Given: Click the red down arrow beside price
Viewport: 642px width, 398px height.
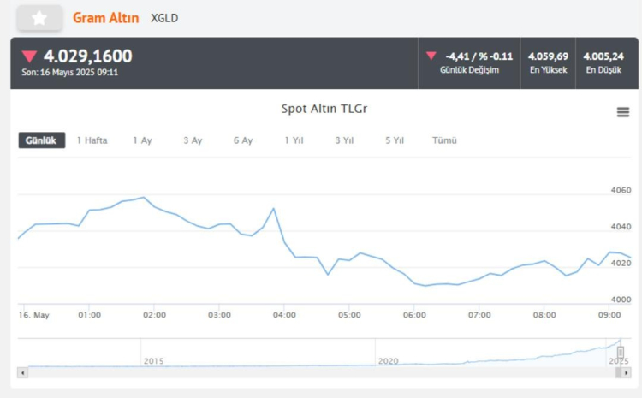Looking at the screenshot, I should 30,57.
